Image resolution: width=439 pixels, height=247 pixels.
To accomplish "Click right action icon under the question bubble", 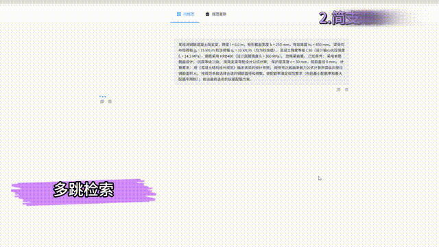I will click(346, 90).
